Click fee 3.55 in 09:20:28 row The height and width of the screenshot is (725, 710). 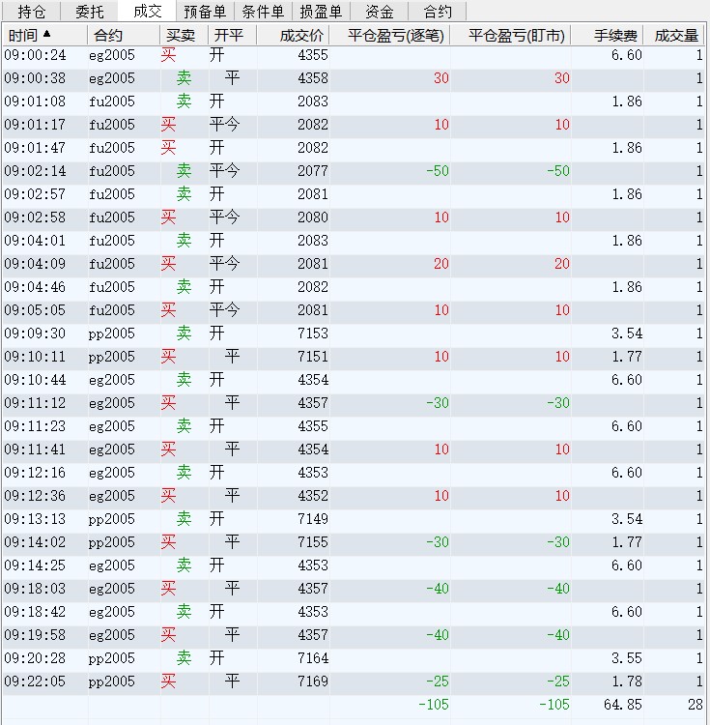click(x=627, y=658)
